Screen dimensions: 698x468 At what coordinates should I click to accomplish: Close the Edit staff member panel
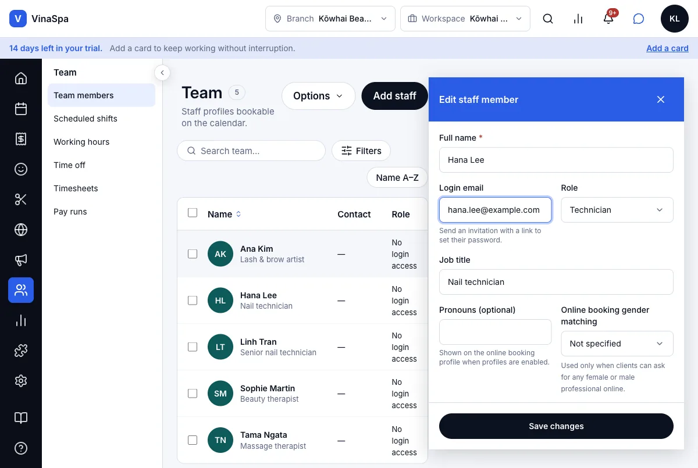[x=661, y=99]
